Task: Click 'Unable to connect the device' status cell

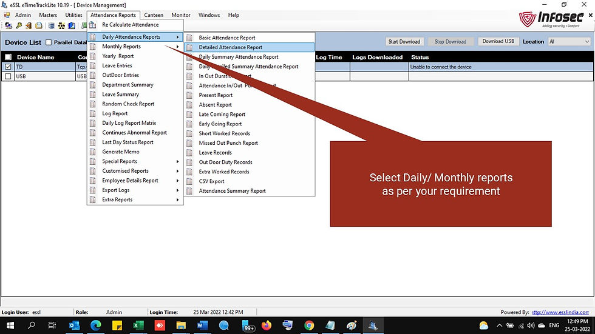Action: 501,67
